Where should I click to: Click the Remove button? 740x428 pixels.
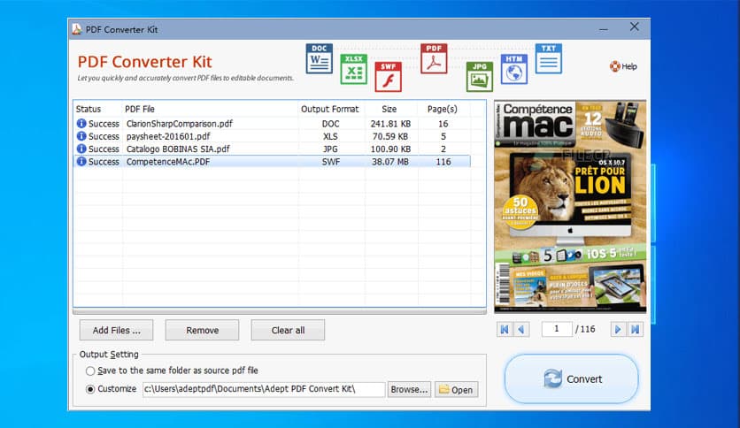[202, 330]
